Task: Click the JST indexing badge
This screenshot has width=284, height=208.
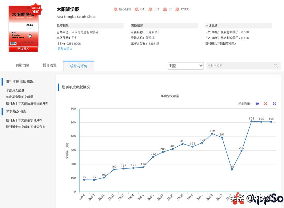Action: 150,9
